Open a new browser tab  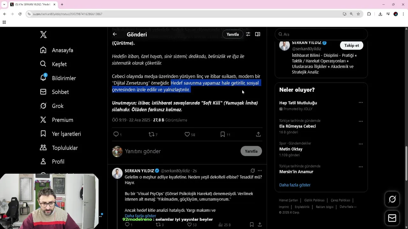(62, 4)
